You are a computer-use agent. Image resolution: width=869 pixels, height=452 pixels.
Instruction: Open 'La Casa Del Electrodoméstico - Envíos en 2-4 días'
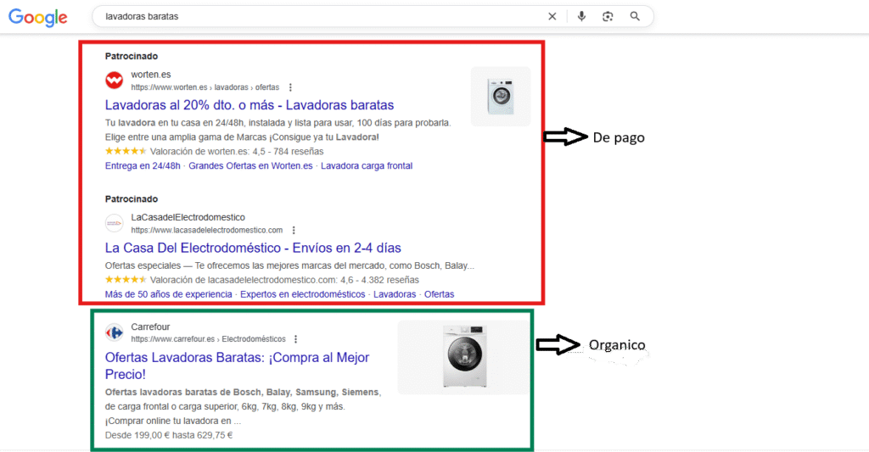pyautogui.click(x=253, y=248)
